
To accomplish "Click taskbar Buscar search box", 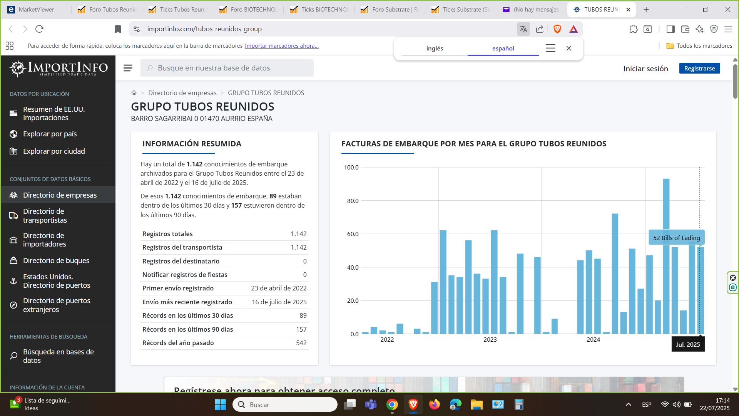I will 285,404.
